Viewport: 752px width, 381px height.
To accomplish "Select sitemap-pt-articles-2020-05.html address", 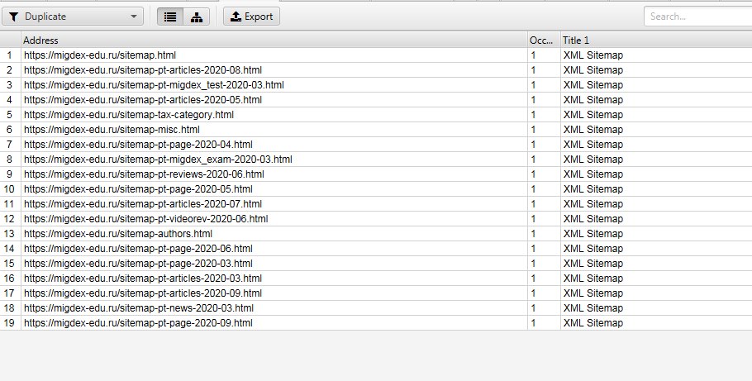I will (x=143, y=100).
